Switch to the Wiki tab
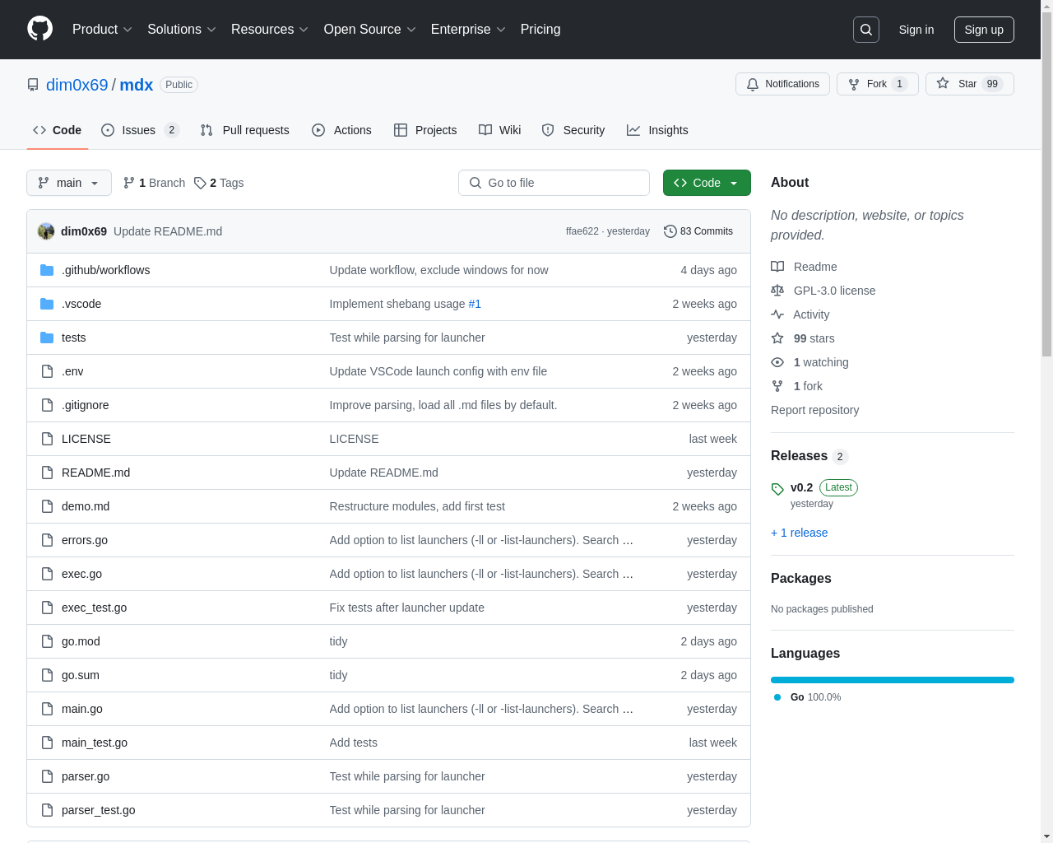The width and height of the screenshot is (1053, 843). pos(500,130)
